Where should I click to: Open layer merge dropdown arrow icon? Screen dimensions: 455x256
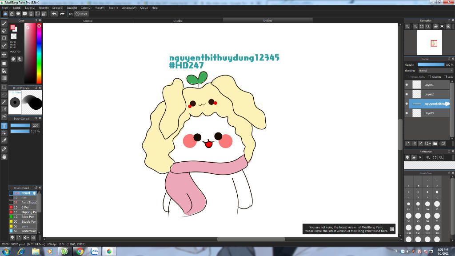[x=428, y=144]
